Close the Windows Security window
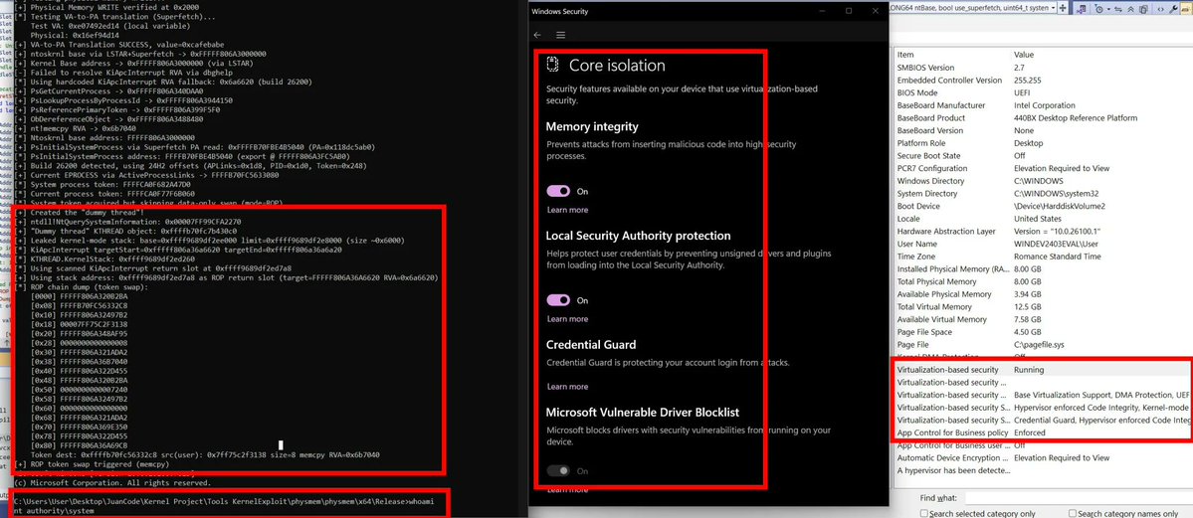 (x=874, y=11)
